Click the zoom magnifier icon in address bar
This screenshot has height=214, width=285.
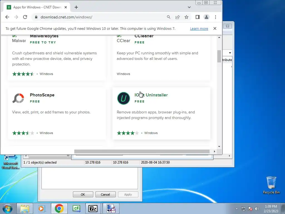(x=169, y=17)
